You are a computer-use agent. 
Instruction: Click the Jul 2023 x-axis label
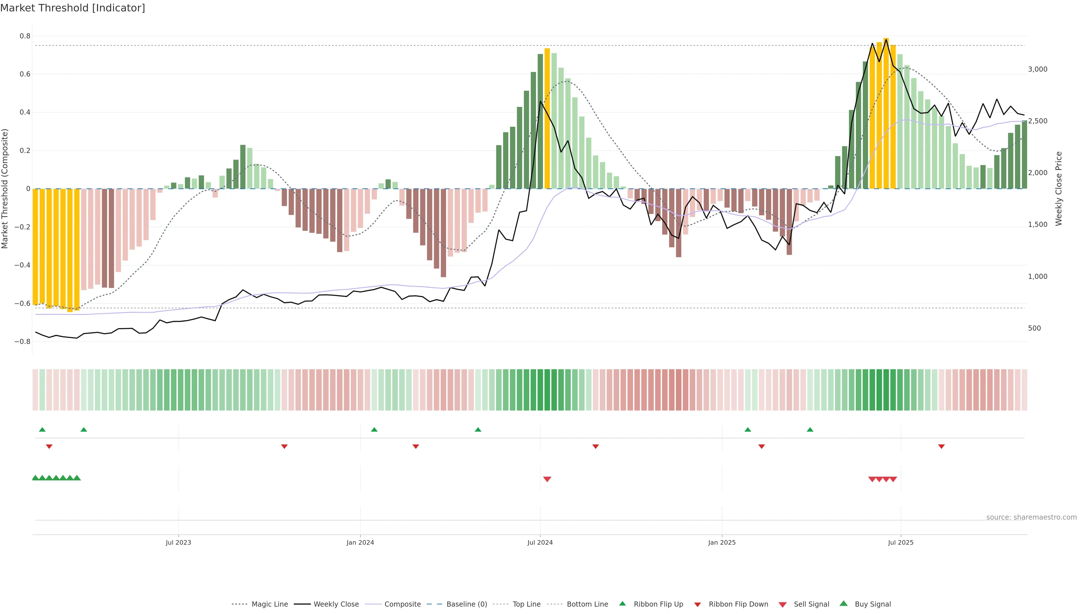pos(178,542)
